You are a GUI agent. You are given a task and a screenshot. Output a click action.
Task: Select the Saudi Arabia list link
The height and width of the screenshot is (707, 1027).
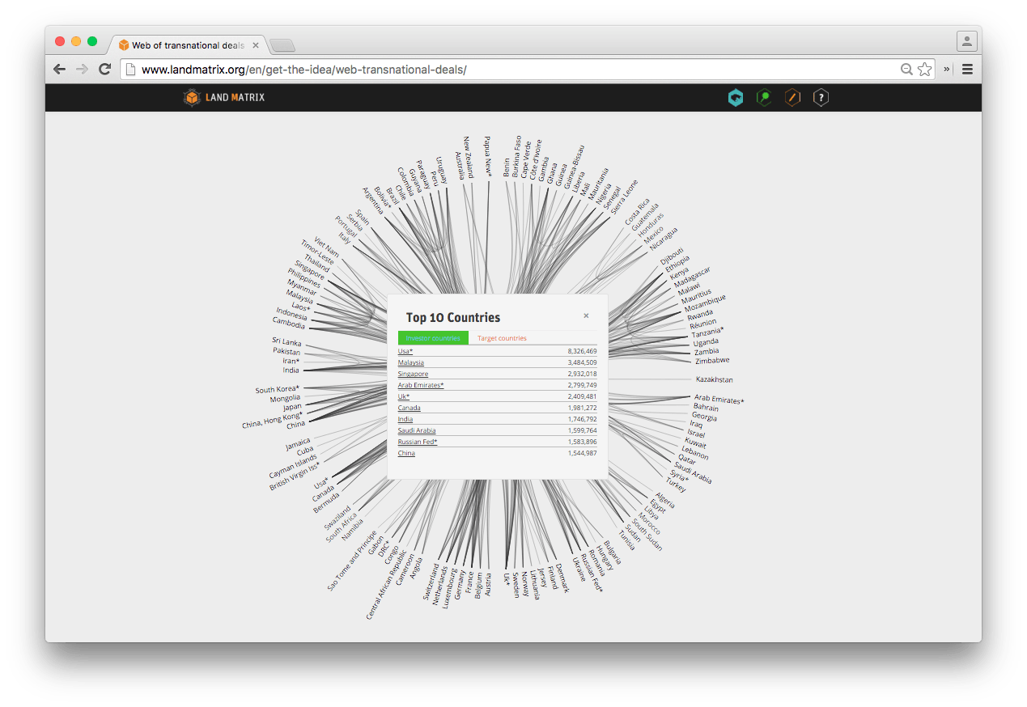(417, 430)
